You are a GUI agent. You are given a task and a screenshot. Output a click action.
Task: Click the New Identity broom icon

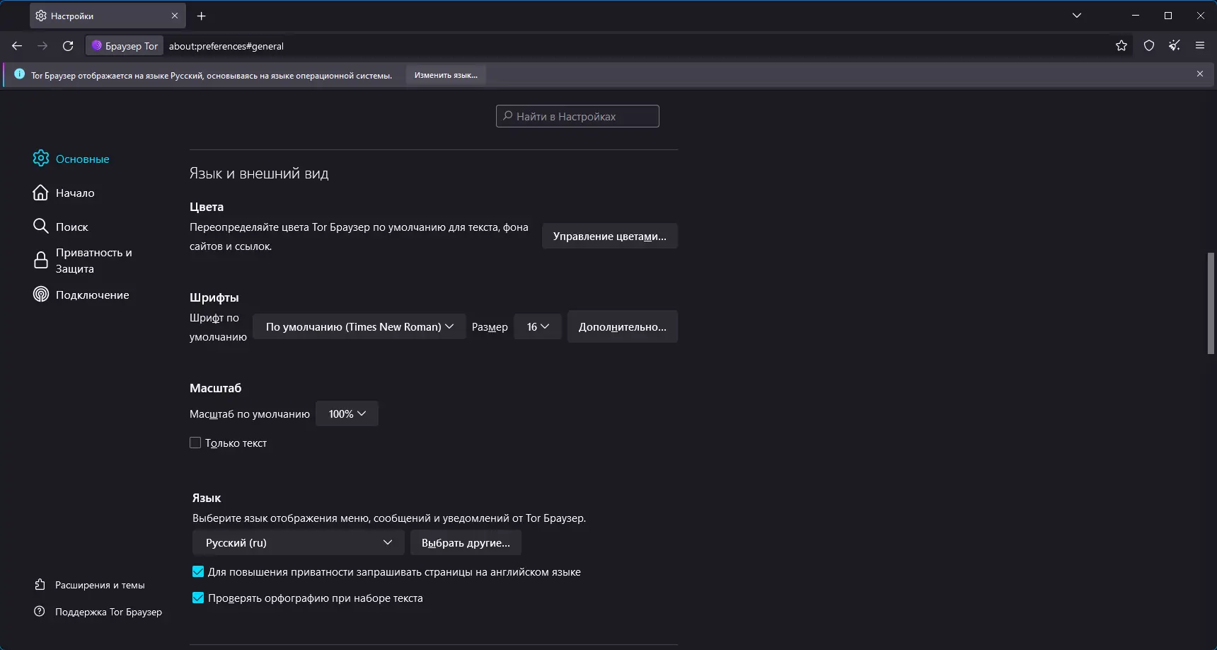click(x=1175, y=46)
